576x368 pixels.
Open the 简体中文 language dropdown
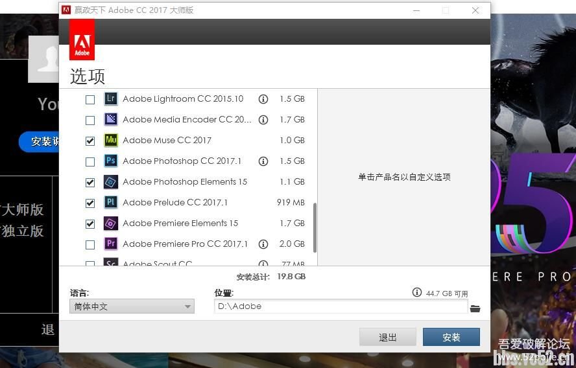[x=132, y=306]
